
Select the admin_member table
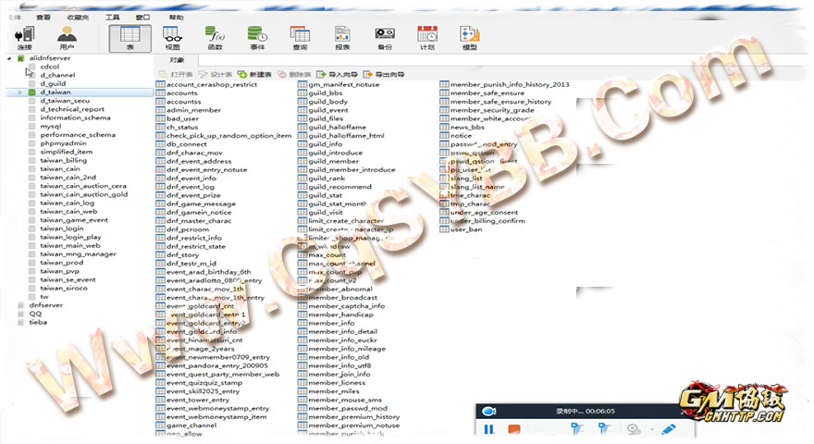[193, 110]
